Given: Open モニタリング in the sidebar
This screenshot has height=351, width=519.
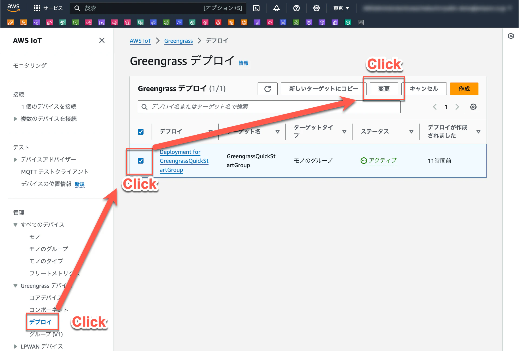Looking at the screenshot, I should click(x=30, y=65).
